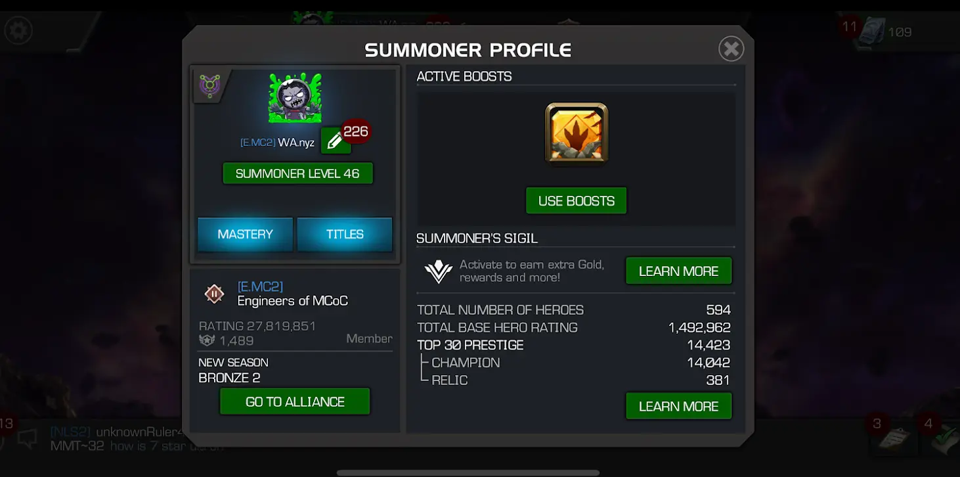
Task: Open the Mastery tab
Action: [x=245, y=235]
